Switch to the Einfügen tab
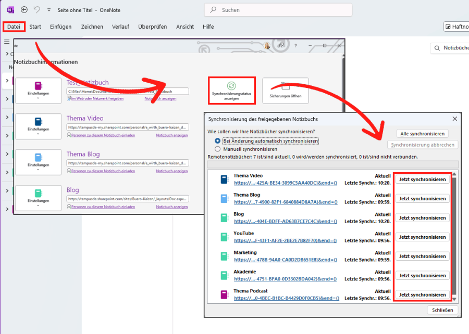This screenshot has height=334, width=469. [61, 27]
